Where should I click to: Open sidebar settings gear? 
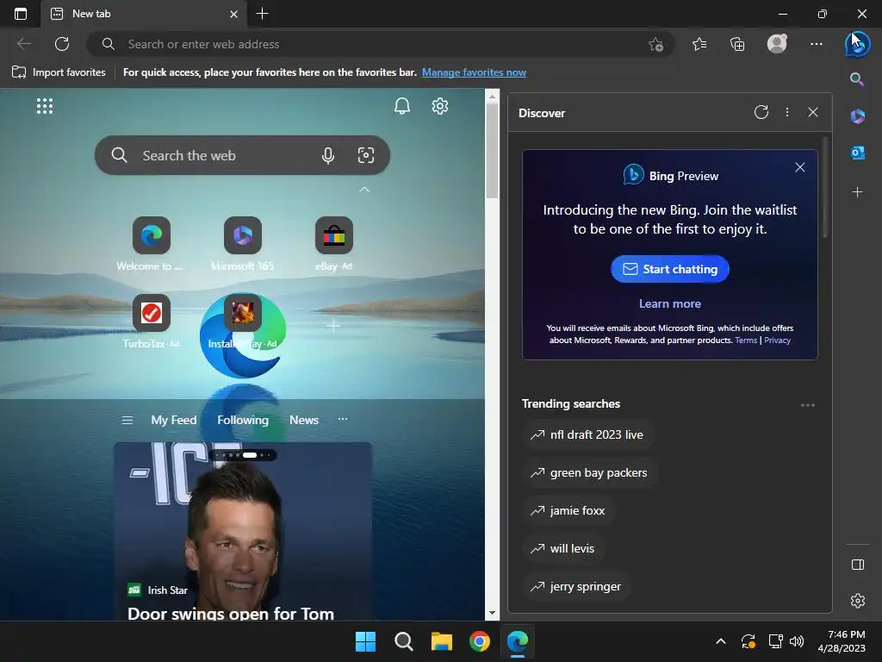click(x=857, y=601)
